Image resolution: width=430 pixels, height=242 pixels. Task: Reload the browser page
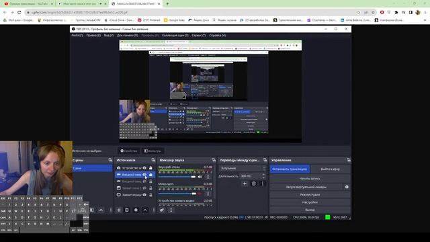point(19,12)
